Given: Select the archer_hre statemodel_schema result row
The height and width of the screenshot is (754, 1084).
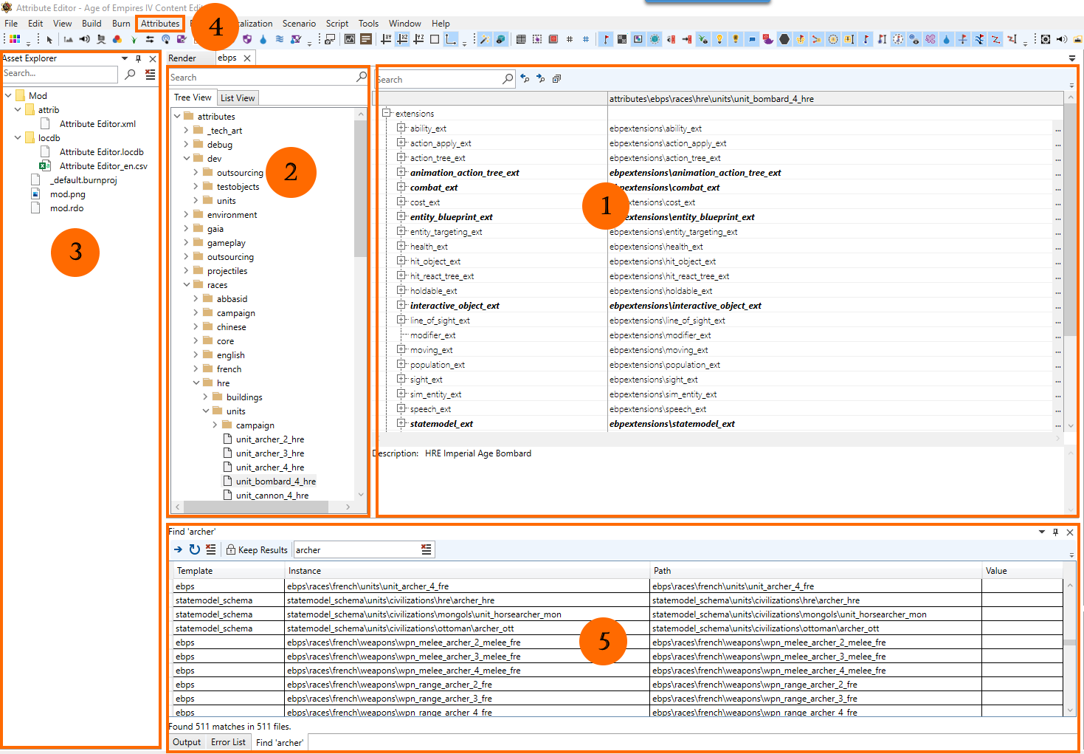Looking at the screenshot, I should point(618,600).
